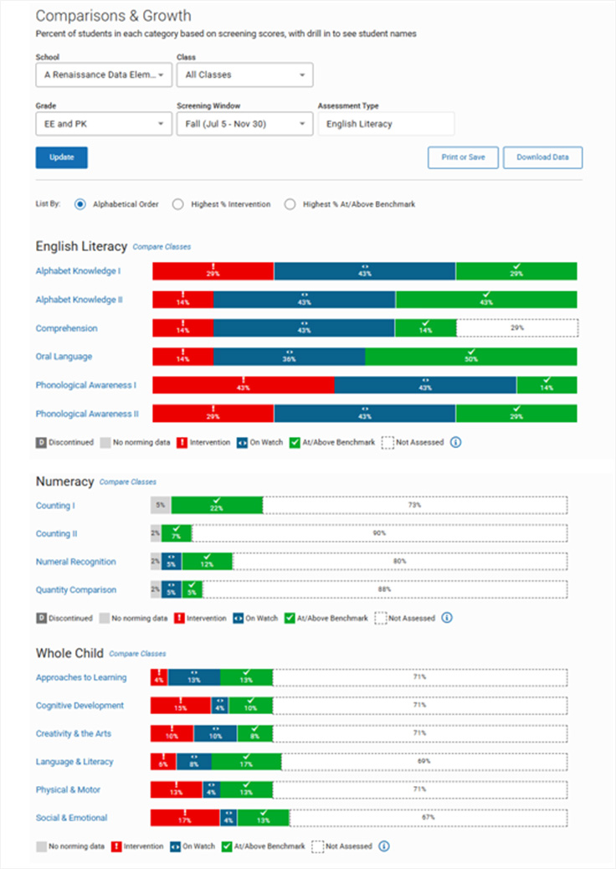Open Compare Classes link for Numeracy

(x=128, y=481)
